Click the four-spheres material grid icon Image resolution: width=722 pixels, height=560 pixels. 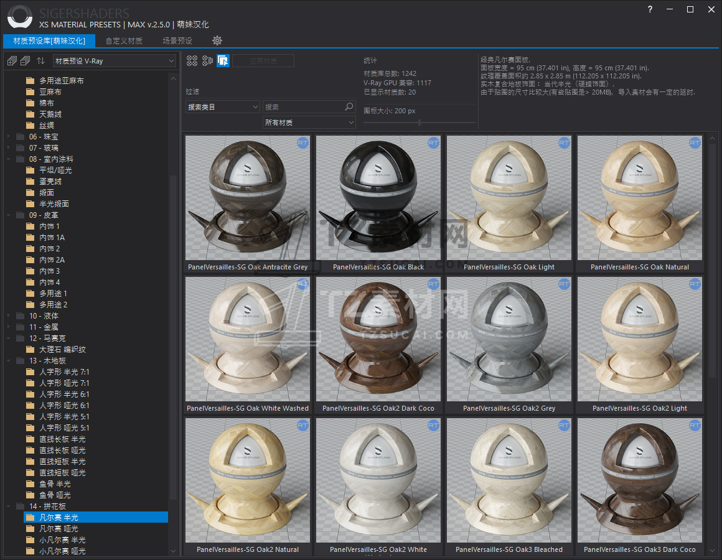pyautogui.click(x=192, y=60)
